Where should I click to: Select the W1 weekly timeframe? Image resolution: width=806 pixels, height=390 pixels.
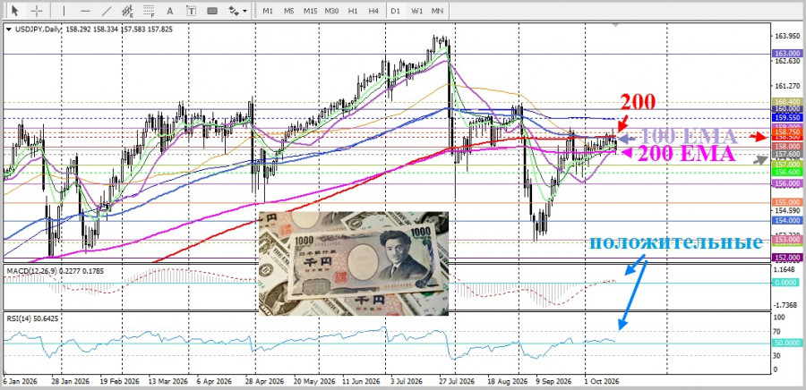416,10
